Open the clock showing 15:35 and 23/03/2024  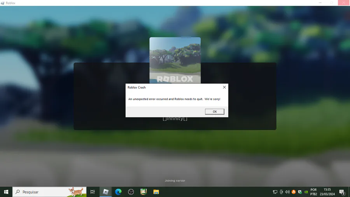coord(327,192)
